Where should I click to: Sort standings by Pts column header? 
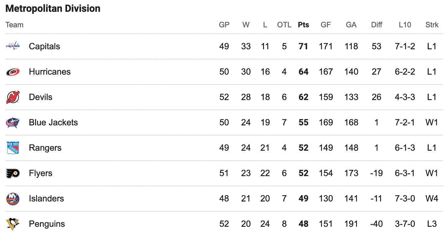(x=303, y=25)
